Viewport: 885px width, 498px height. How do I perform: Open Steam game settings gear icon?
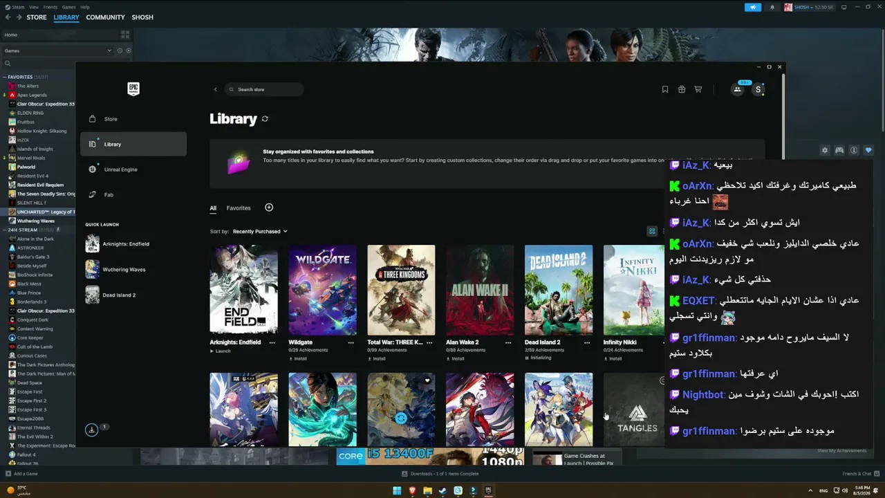[x=824, y=150]
